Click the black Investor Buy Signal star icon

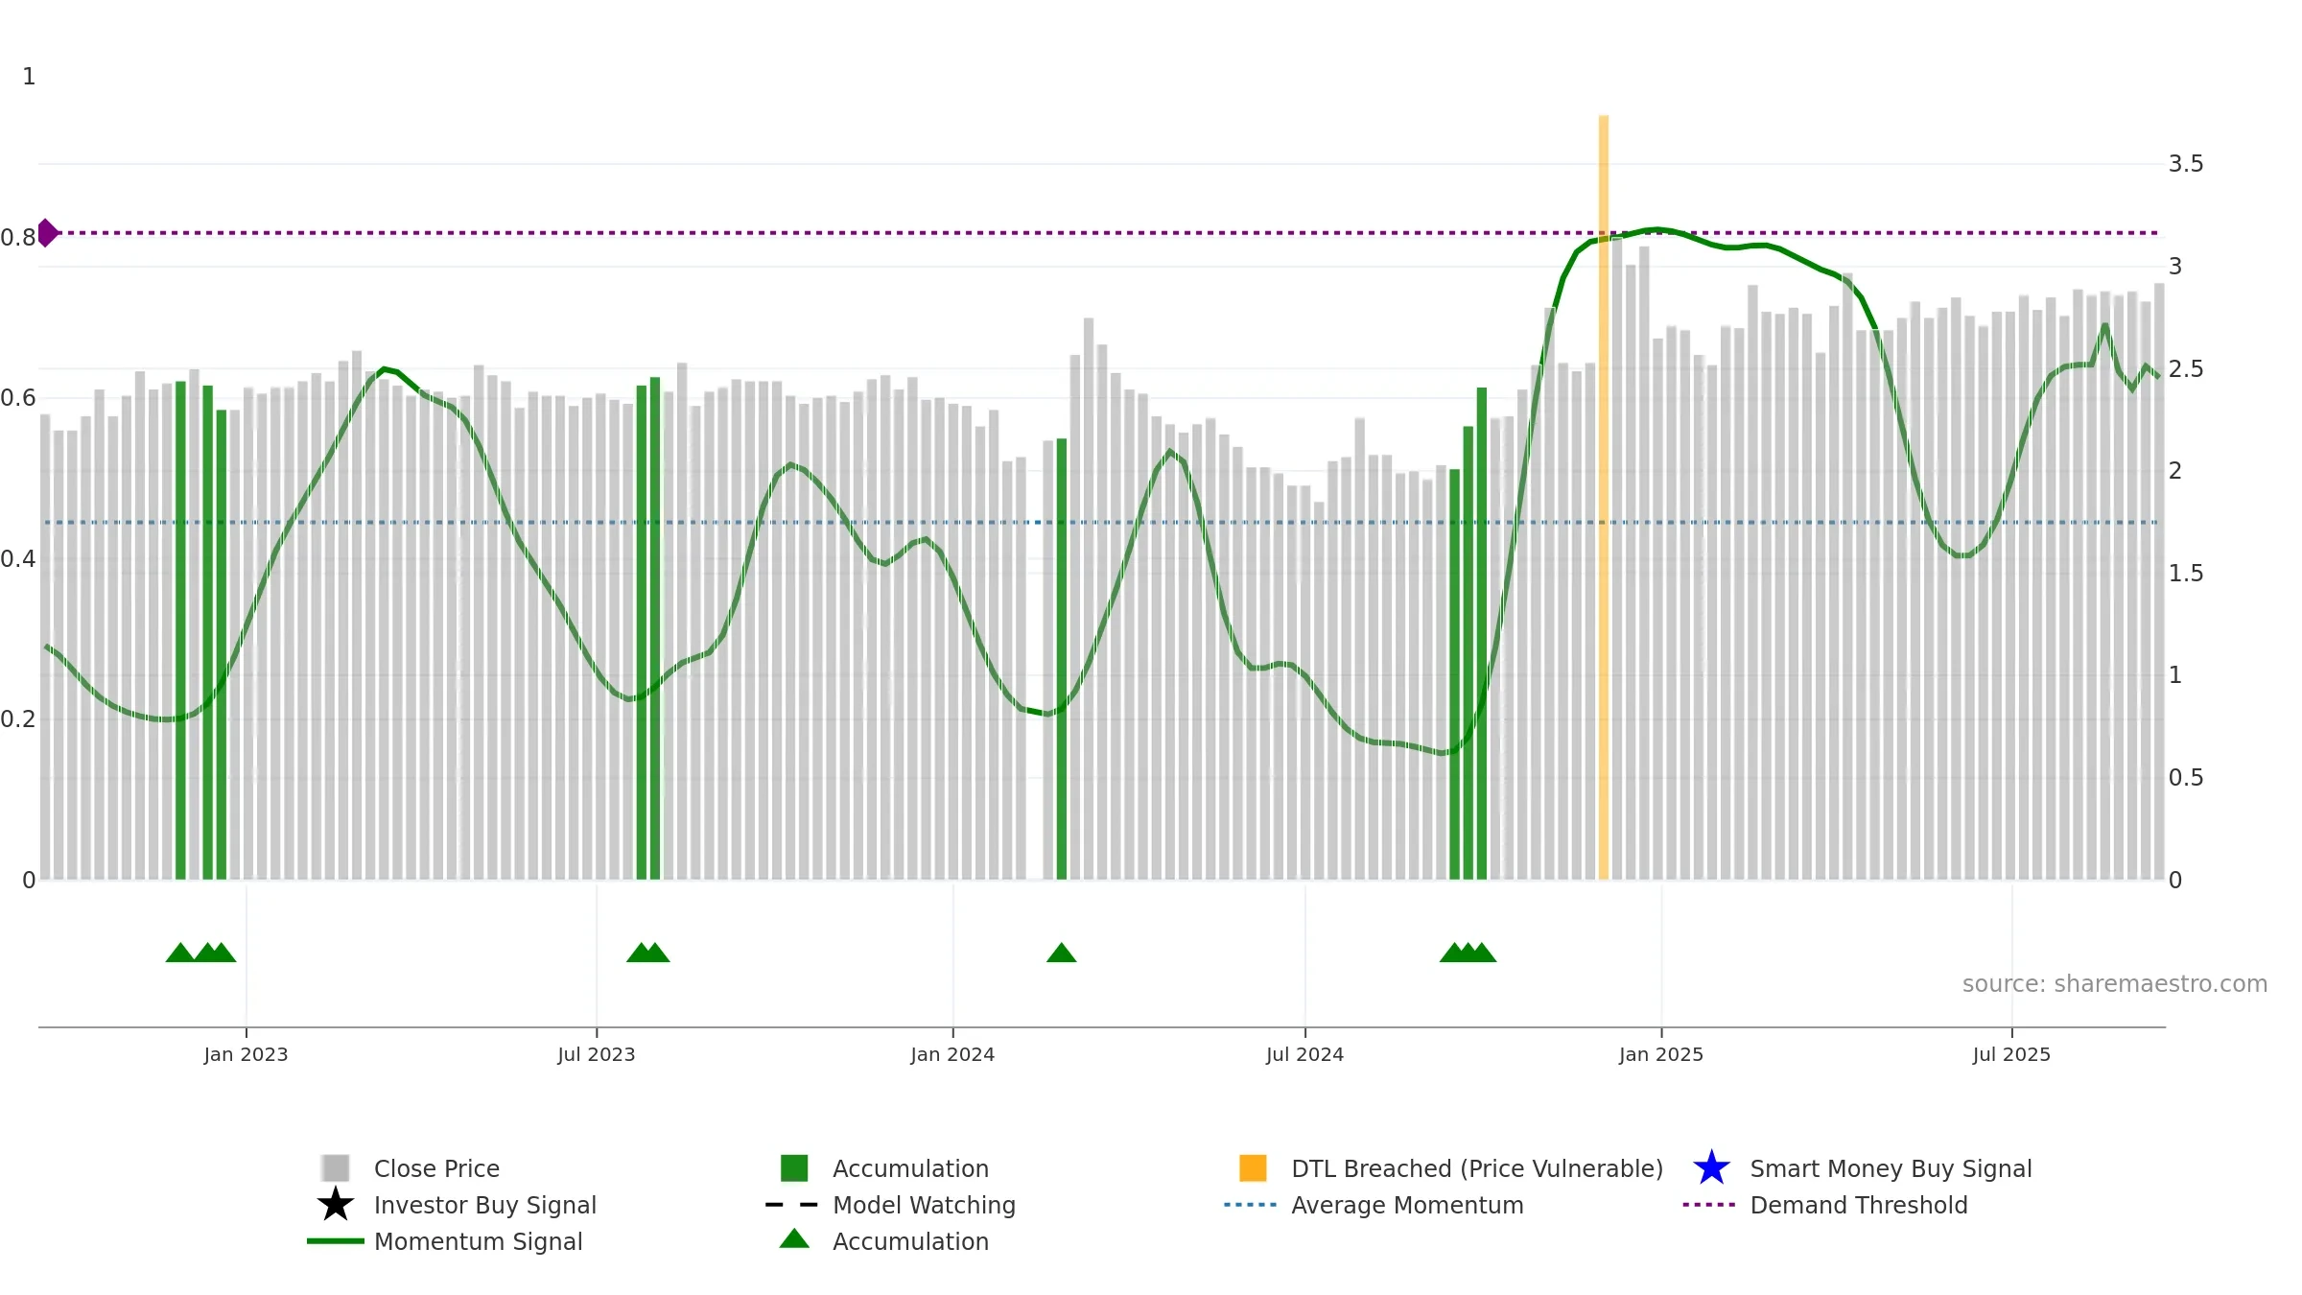click(x=336, y=1204)
